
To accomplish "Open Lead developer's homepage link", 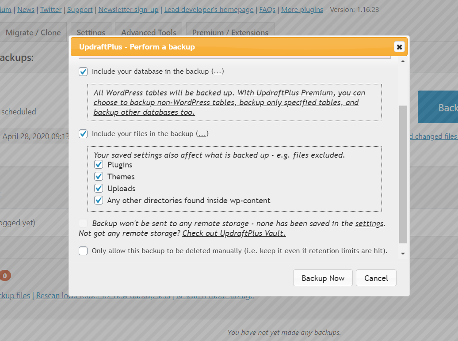I will [x=209, y=10].
